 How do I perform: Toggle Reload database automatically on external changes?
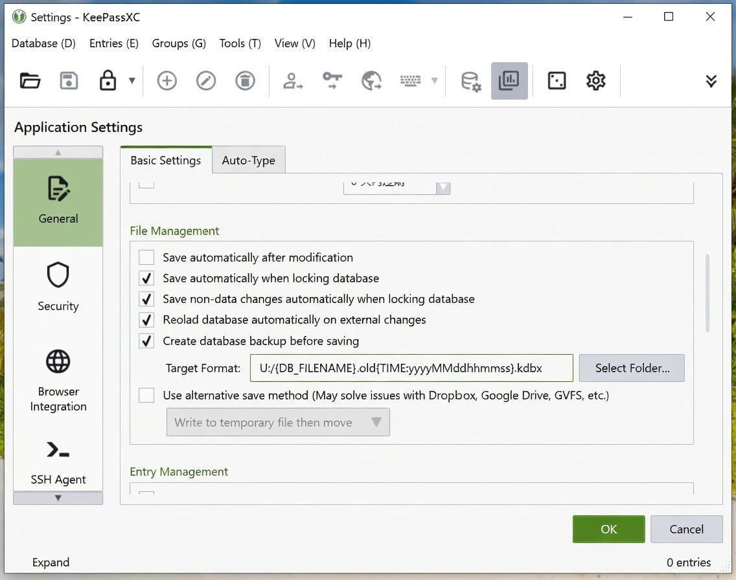(146, 320)
